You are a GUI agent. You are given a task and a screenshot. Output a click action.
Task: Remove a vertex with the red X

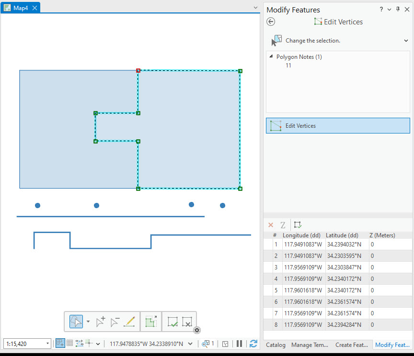click(271, 225)
